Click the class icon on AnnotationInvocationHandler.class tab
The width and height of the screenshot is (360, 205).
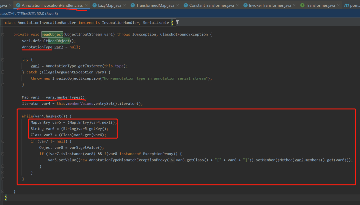click(18, 5)
